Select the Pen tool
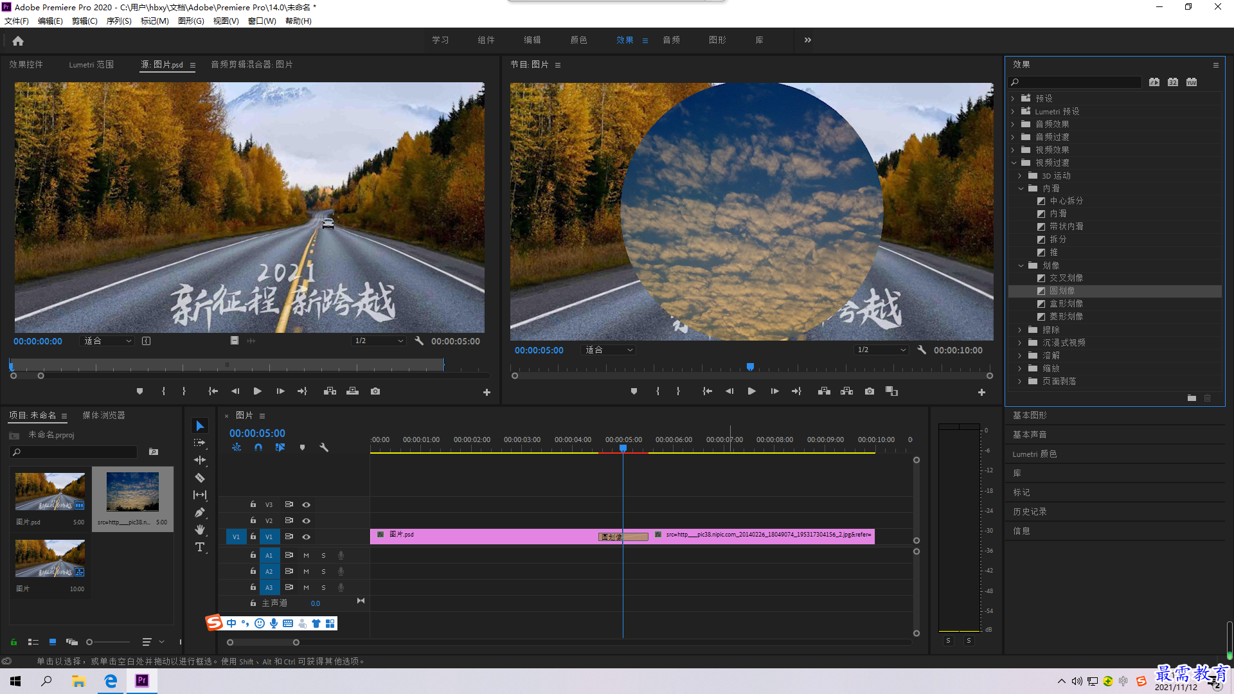The image size is (1234, 694). pyautogui.click(x=200, y=512)
